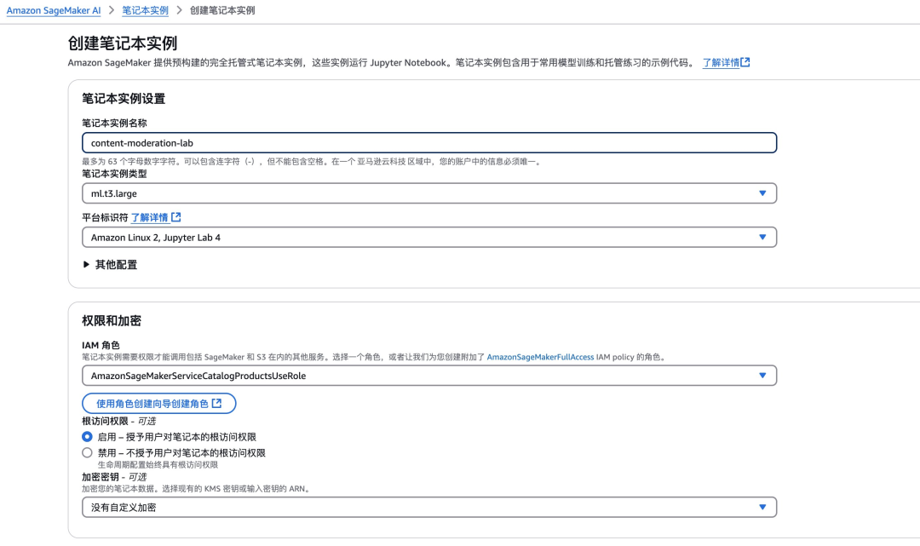
Task: Click the notebook instance name field
Action: click(429, 143)
